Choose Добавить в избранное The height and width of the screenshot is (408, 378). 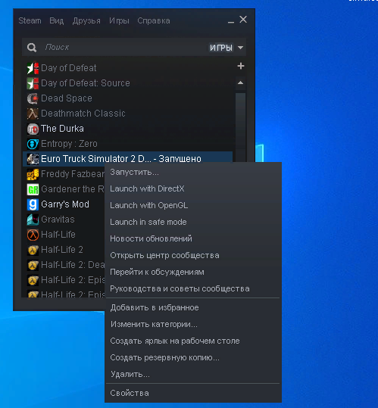pyautogui.click(x=193, y=307)
